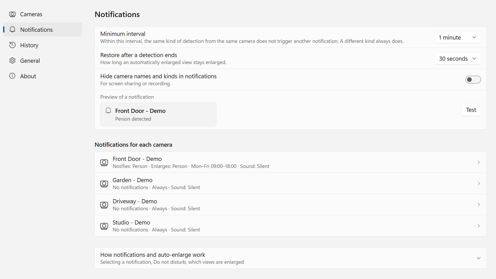This screenshot has width=496, height=279.
Task: Click 'For screen sharing or recording.' description
Action: coord(136,83)
